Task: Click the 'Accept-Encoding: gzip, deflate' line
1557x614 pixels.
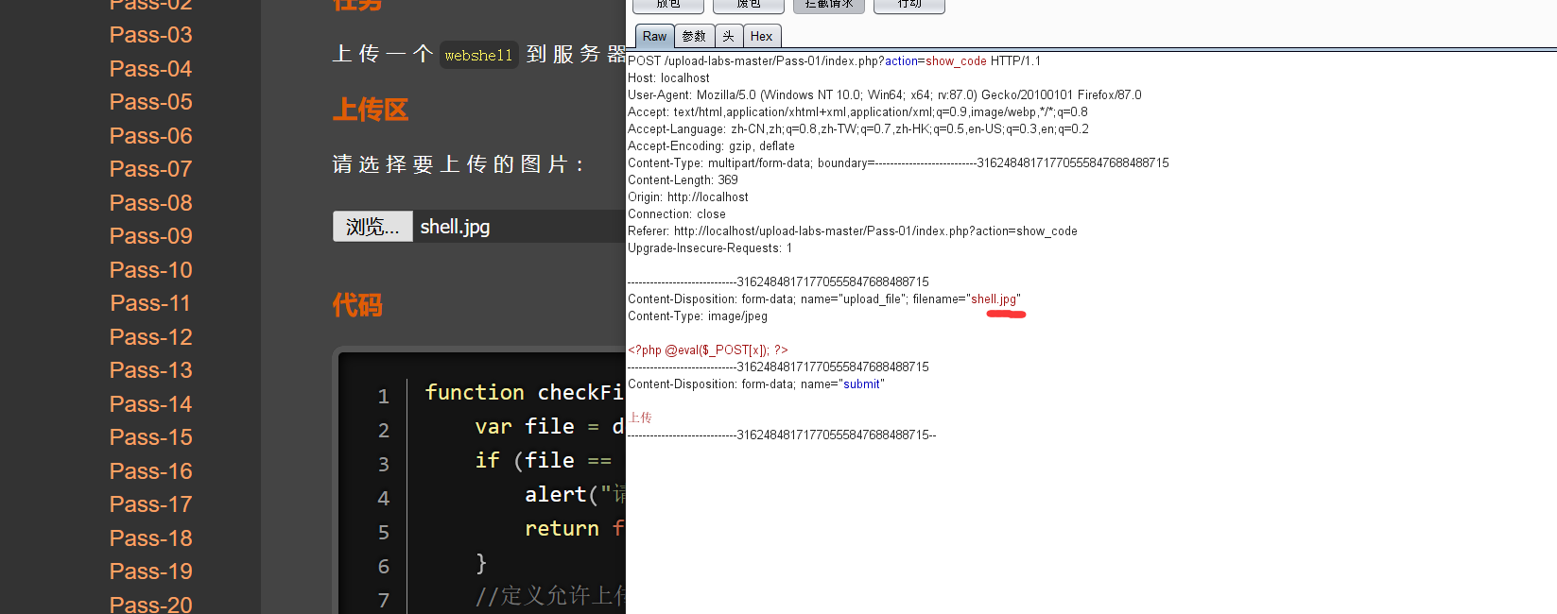Action: point(711,146)
